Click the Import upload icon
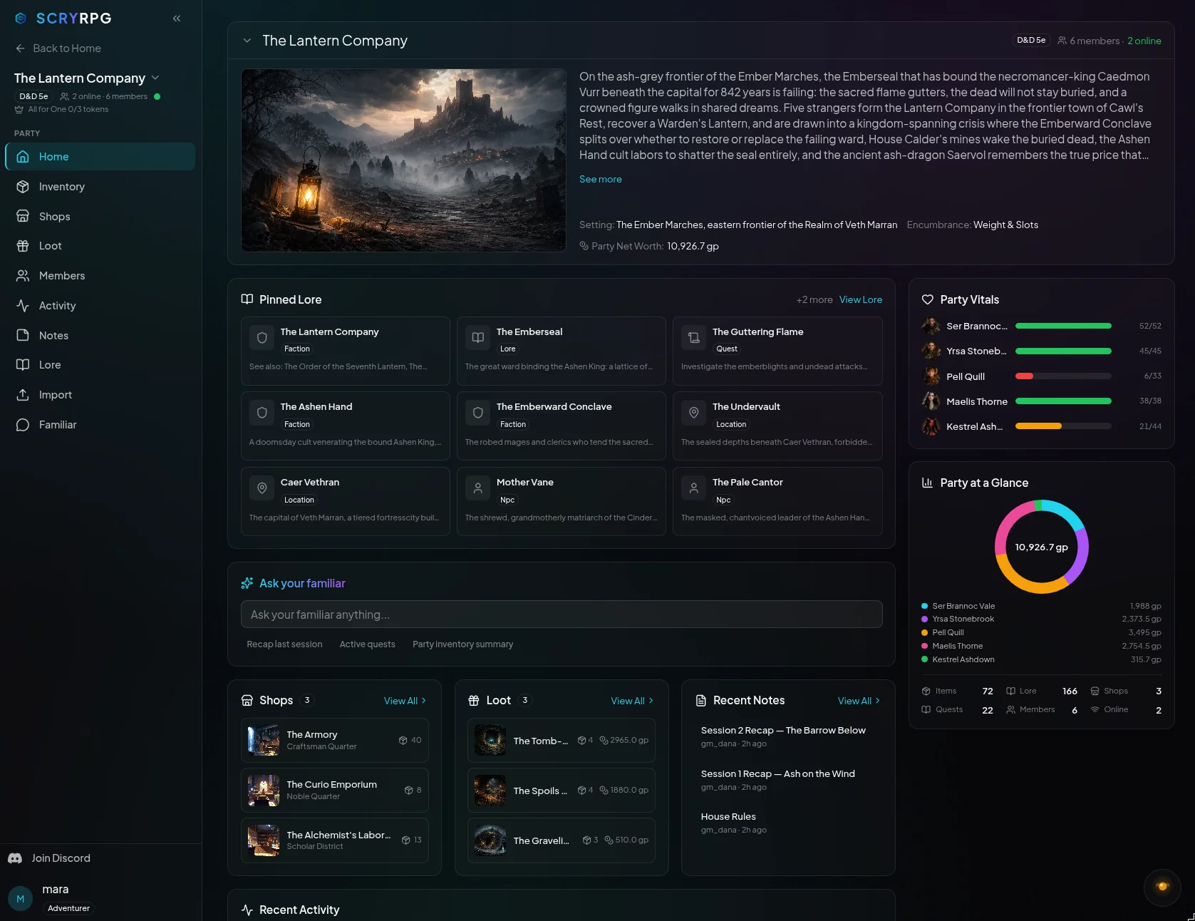The width and height of the screenshot is (1195, 921). pos(23,395)
